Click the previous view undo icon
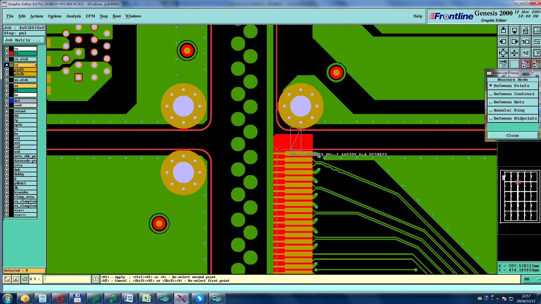Viewport: 541px width, 304px height. (526, 42)
